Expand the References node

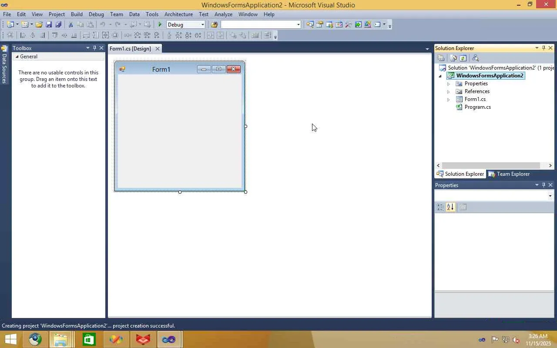(448, 91)
